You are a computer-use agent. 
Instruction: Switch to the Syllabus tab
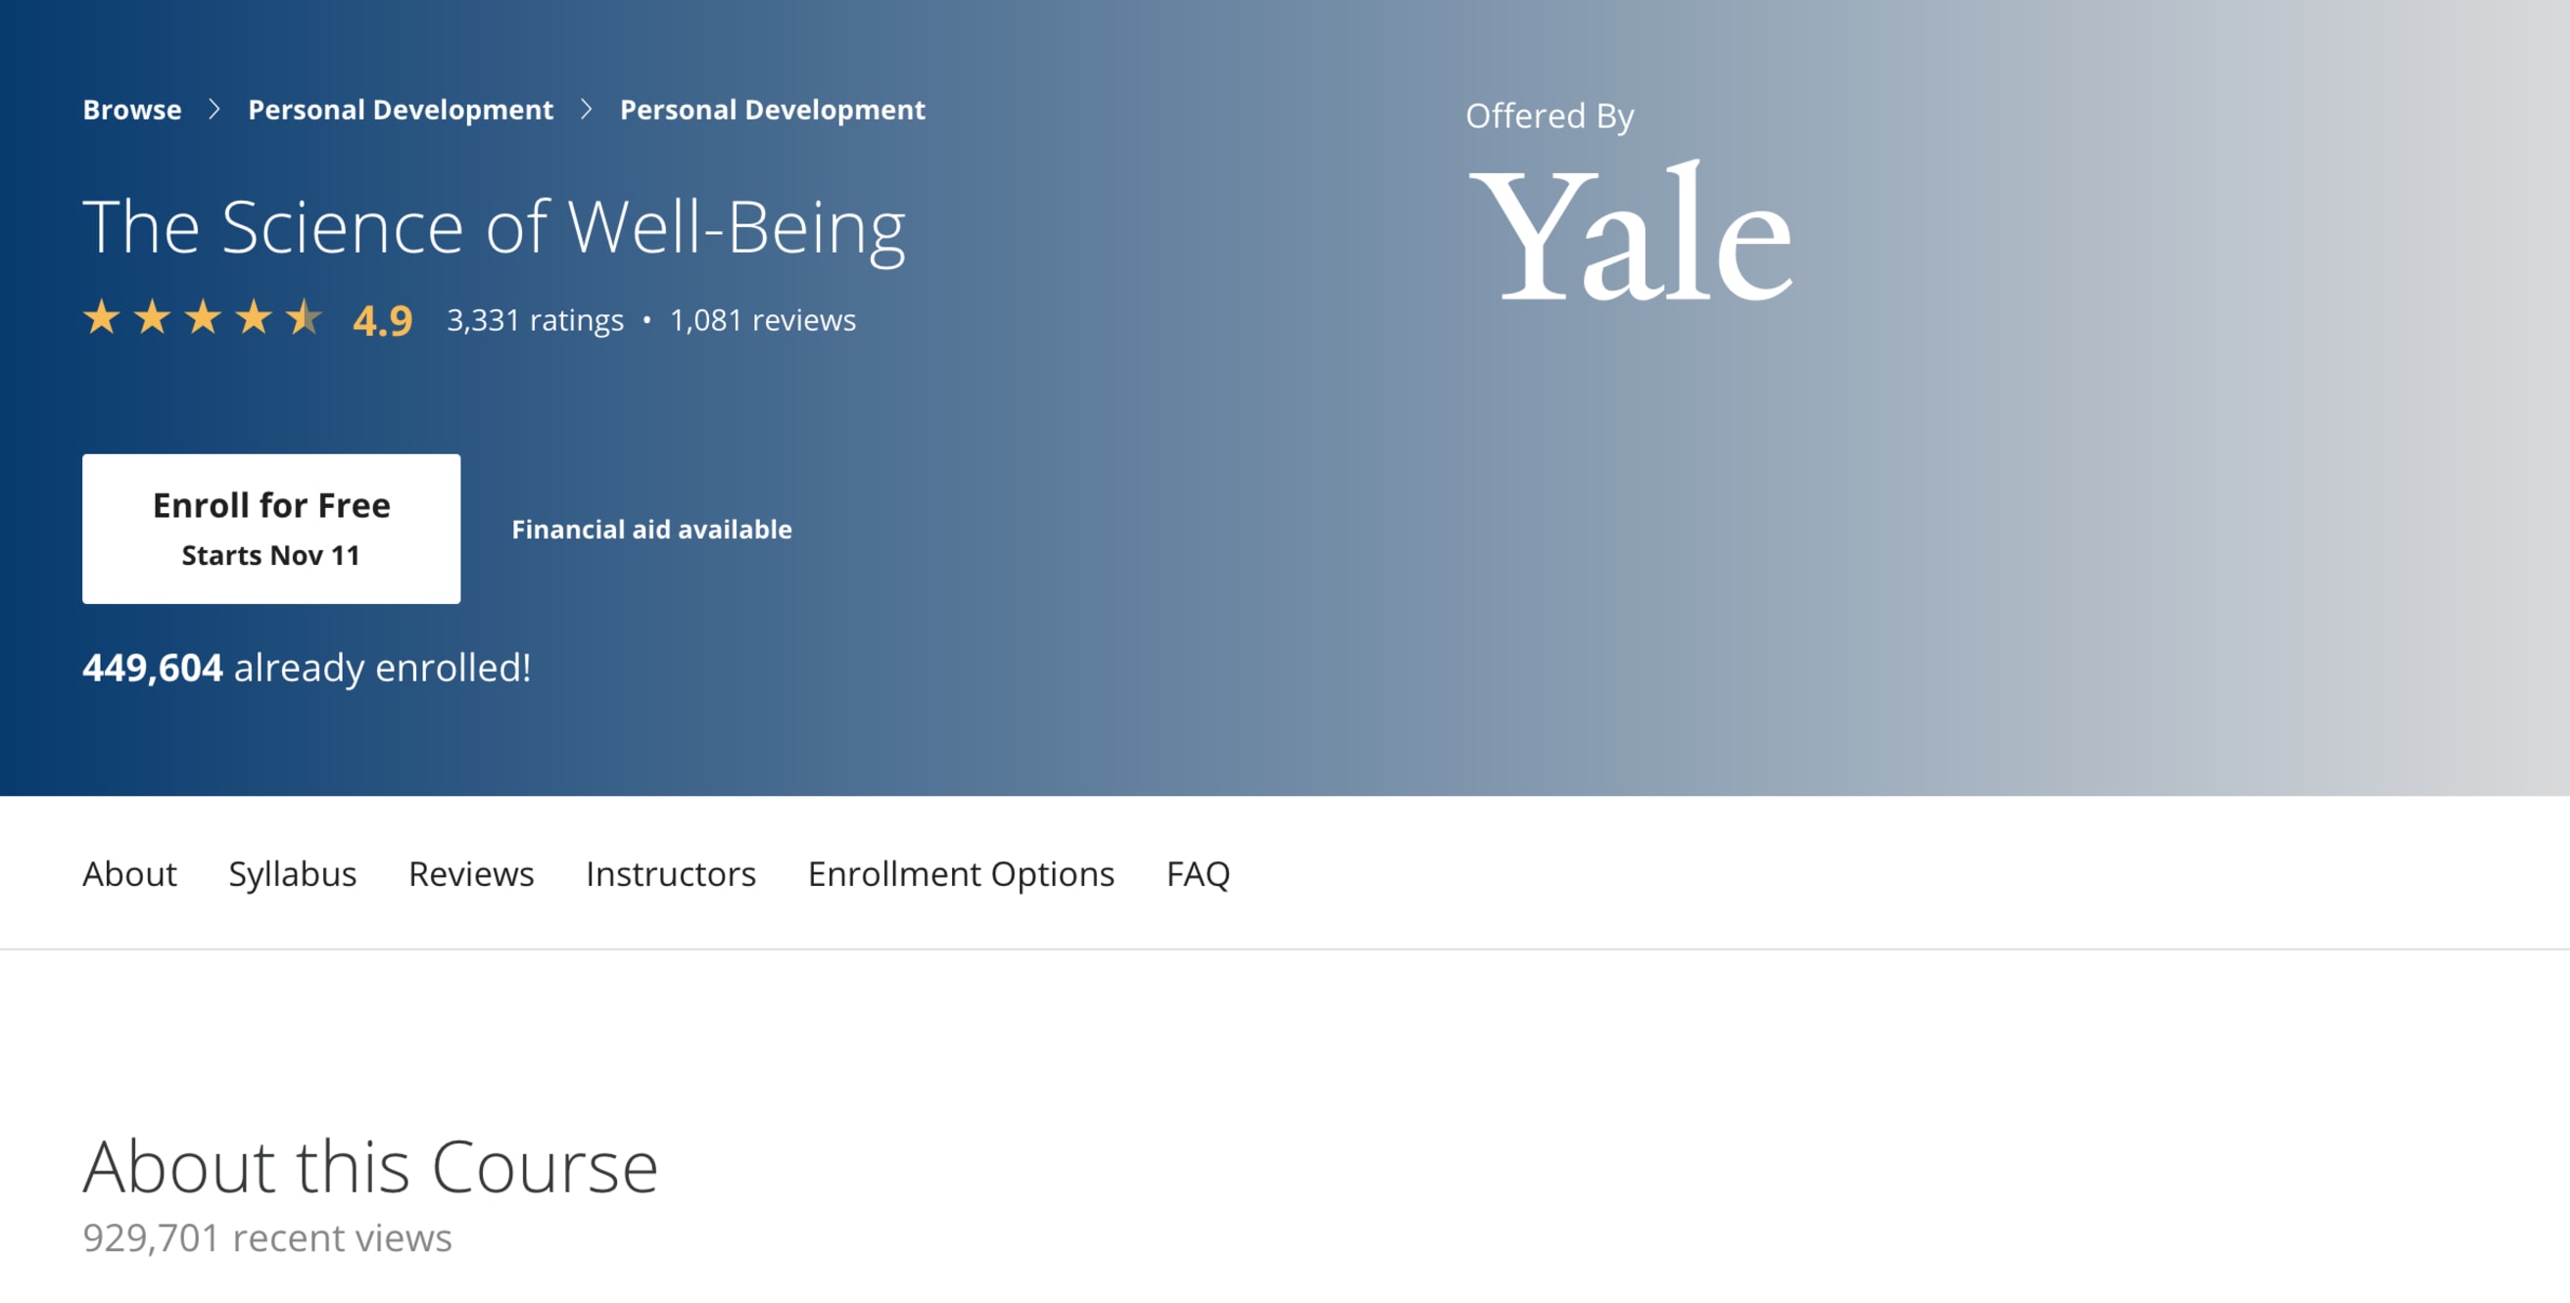(x=292, y=873)
